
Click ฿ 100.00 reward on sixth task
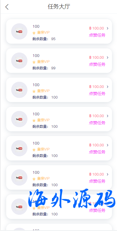pyautogui.click(x=97, y=174)
